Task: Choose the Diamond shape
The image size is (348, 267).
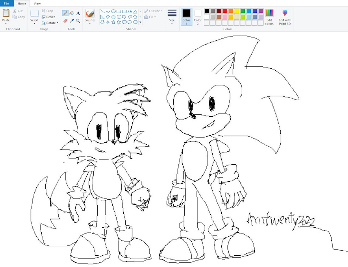Action: coord(108,17)
